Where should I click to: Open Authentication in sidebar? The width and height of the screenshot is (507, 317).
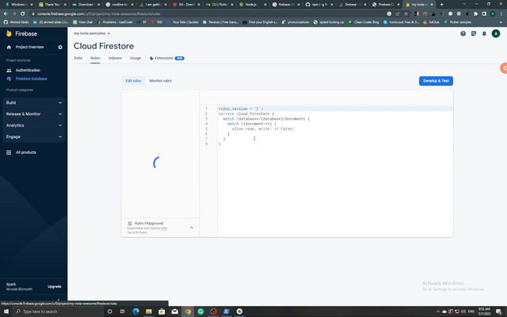tap(28, 71)
